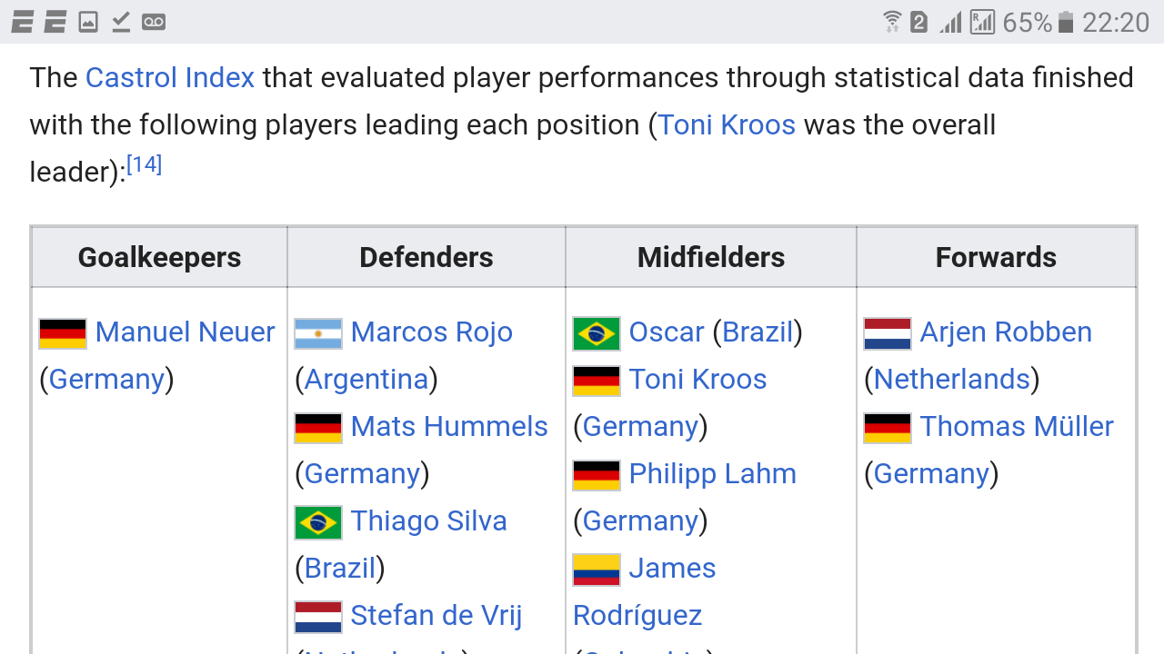Follow the Netherlands link under Arjen Robben
Viewport: 1164px width, 654px height.
[952, 380]
